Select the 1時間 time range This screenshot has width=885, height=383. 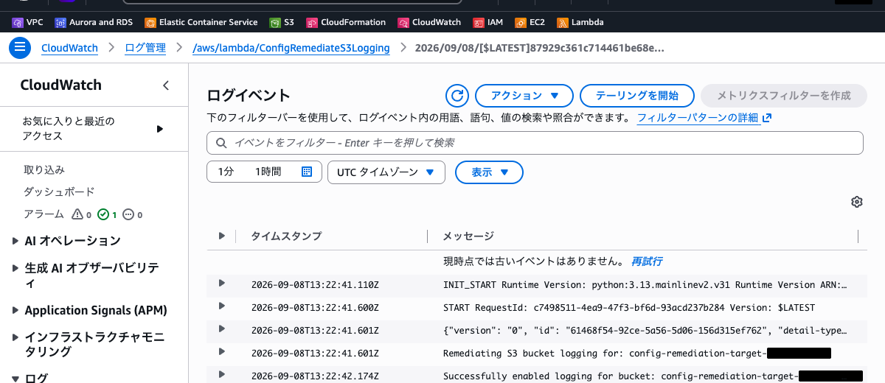coord(268,172)
